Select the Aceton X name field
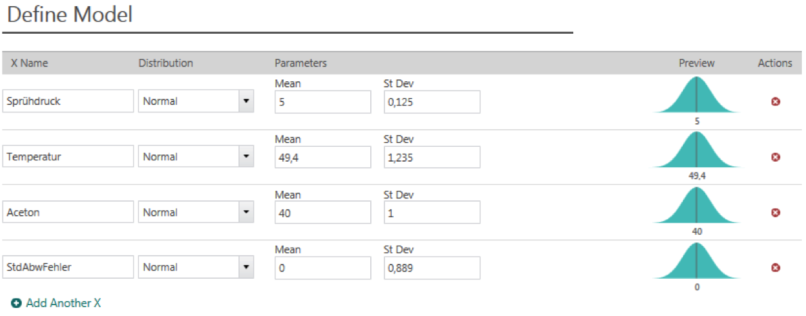 click(x=68, y=212)
